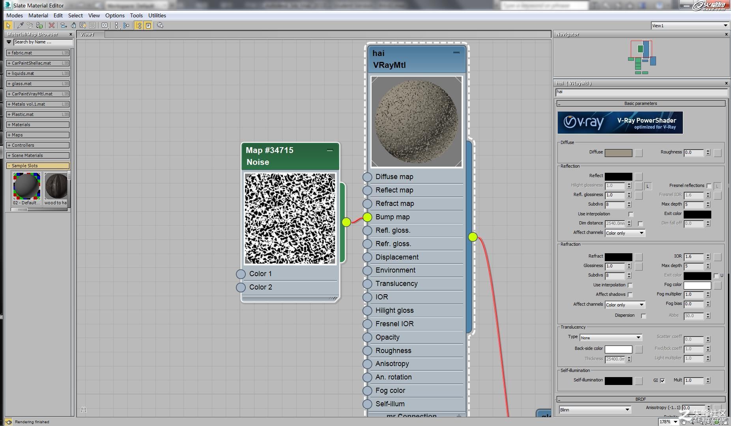Toggle preview background checker icon
This screenshot has height=426, width=731.
coord(92,25)
